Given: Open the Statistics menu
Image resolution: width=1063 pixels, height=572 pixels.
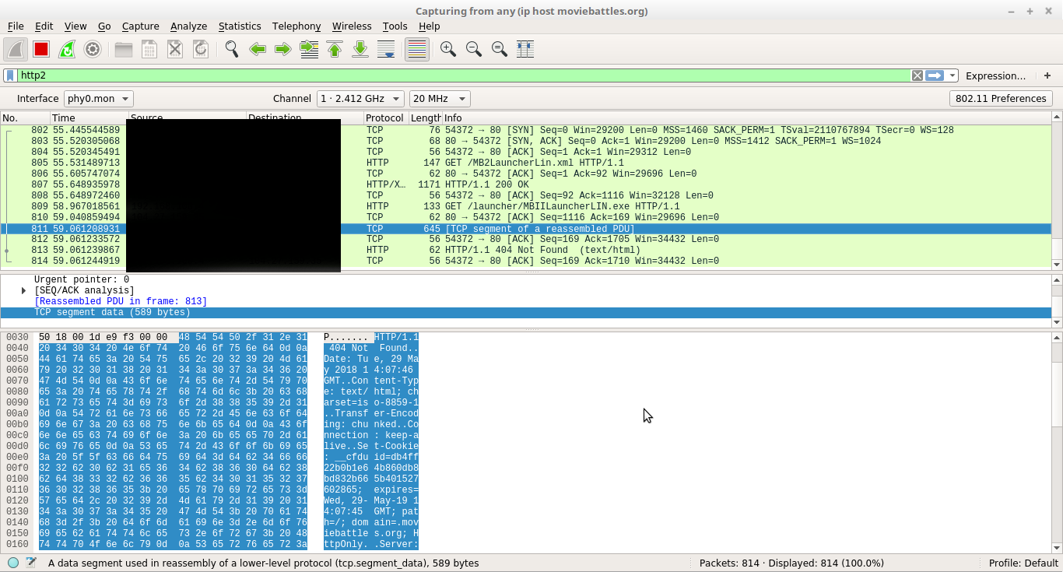Looking at the screenshot, I should [239, 26].
